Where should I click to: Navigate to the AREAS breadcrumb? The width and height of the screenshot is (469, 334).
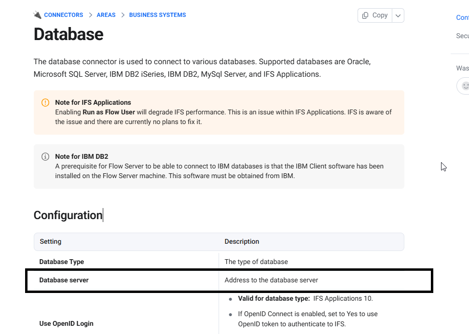point(106,15)
